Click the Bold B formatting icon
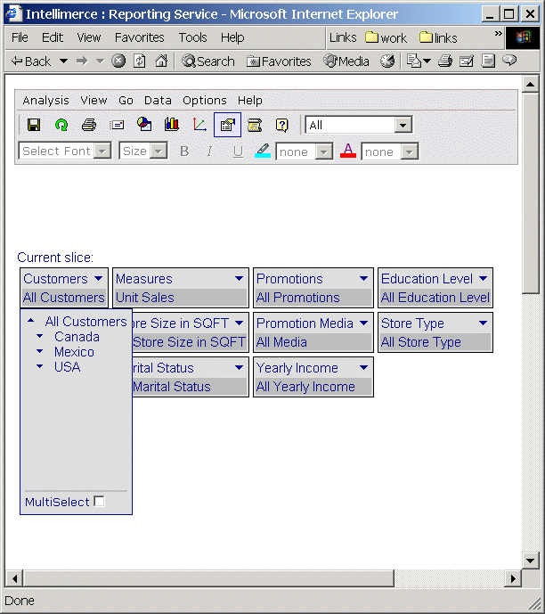This screenshot has width=545, height=614. pos(184,151)
